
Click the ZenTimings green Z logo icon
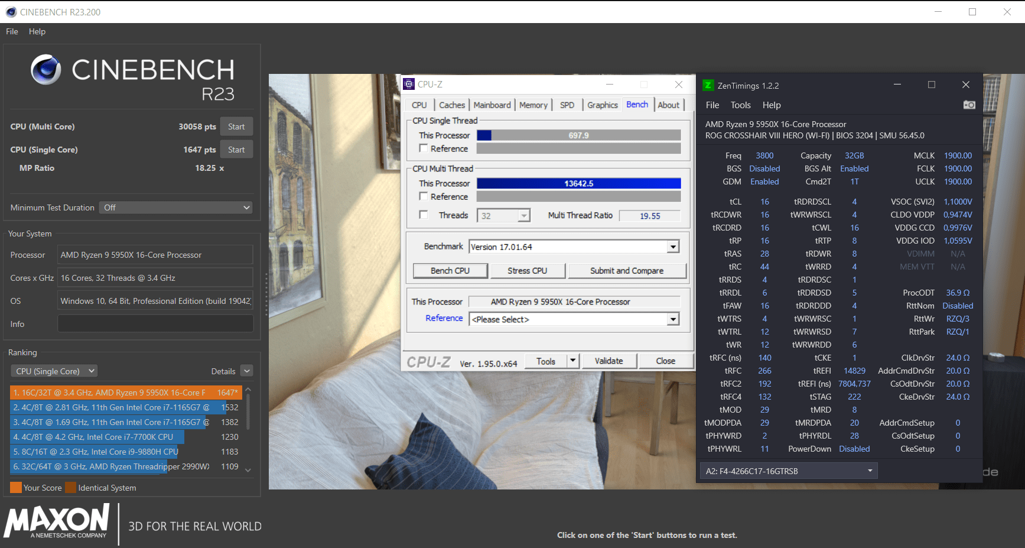point(708,85)
